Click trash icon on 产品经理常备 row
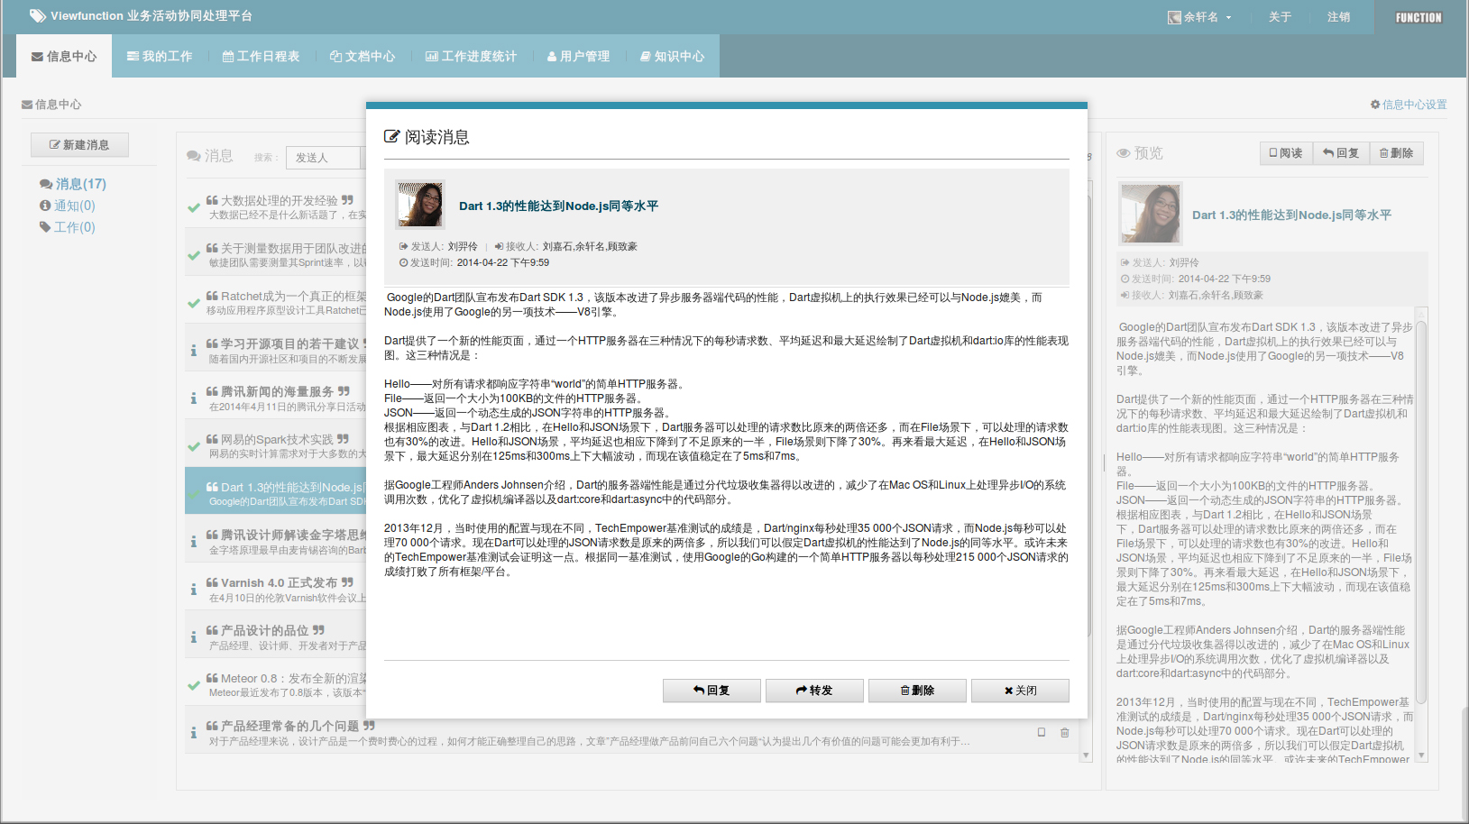The height and width of the screenshot is (824, 1469). (1065, 732)
